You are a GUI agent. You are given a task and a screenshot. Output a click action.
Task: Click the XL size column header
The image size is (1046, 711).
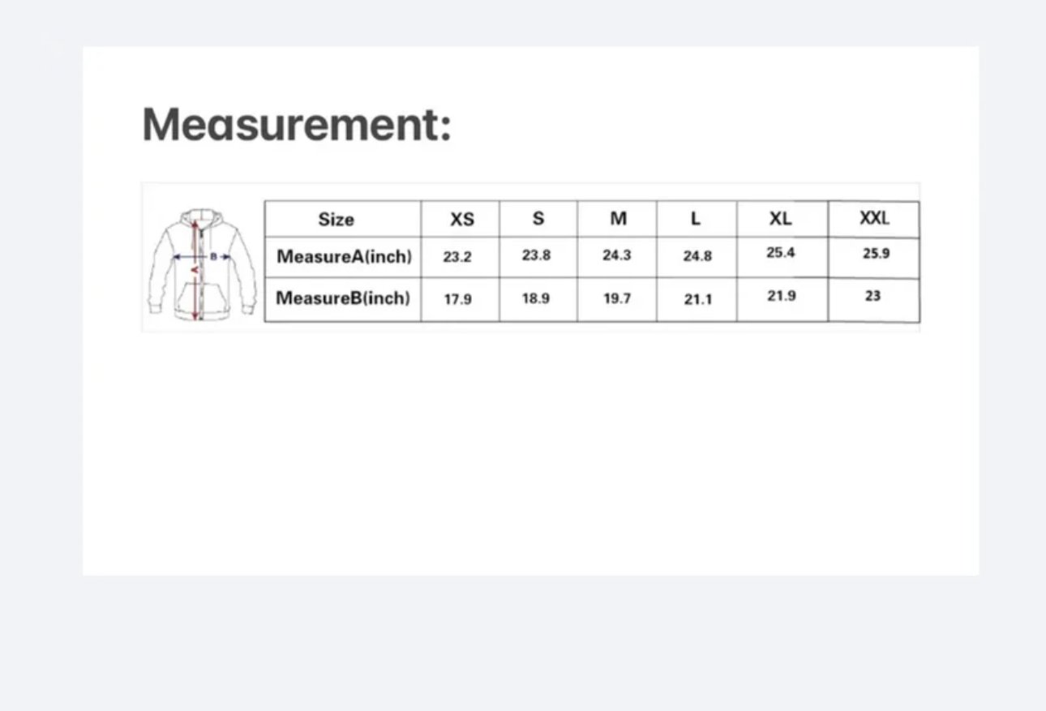coord(780,218)
